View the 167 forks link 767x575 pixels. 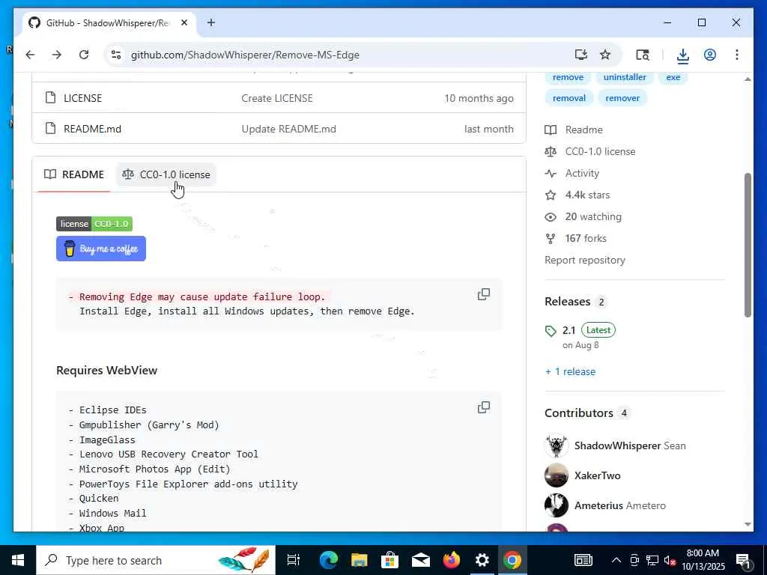576,239
